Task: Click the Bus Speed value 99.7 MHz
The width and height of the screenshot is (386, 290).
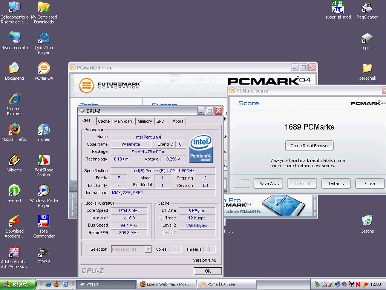Action: (129, 225)
